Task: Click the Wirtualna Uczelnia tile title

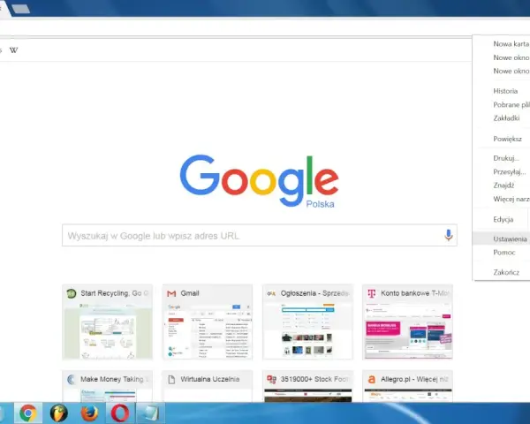Action: (x=210, y=379)
